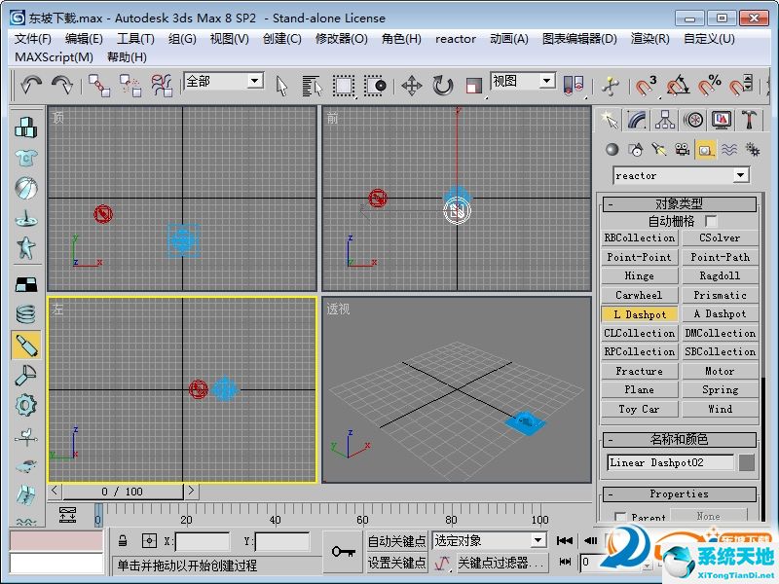Image resolution: width=779 pixels, height=584 pixels.
Task: Jump to animation start frame
Action: pyautogui.click(x=565, y=541)
